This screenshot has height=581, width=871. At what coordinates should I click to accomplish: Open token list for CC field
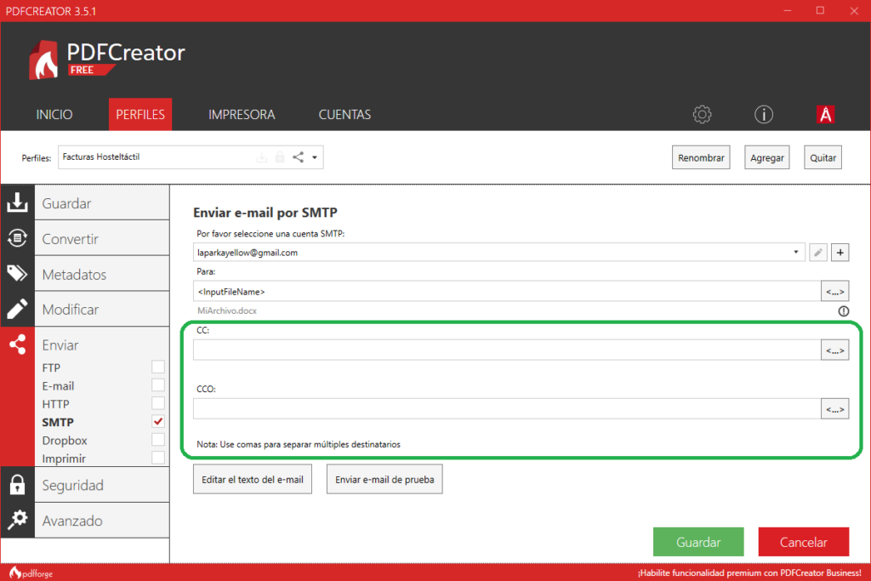coord(834,350)
